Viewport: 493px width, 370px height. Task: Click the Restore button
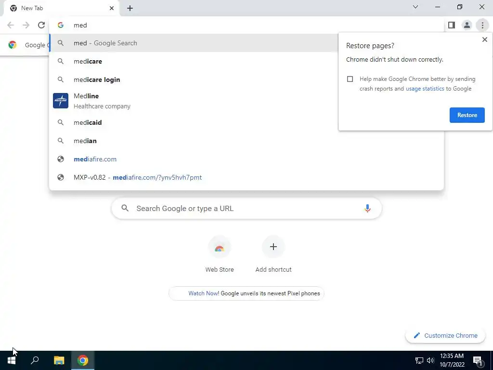click(x=467, y=115)
